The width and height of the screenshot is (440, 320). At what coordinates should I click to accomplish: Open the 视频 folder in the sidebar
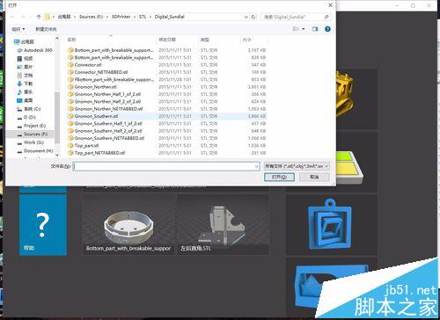[26, 59]
